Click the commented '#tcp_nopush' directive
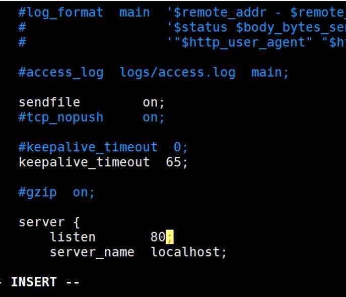This screenshot has height=297, width=346. [x=61, y=117]
